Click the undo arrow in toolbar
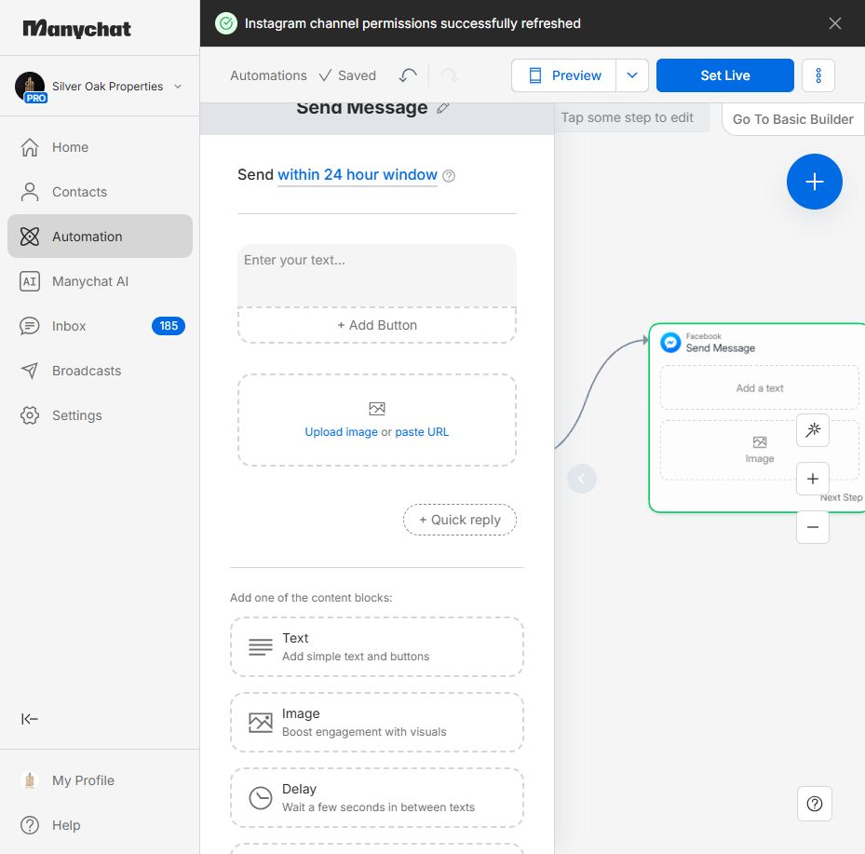 coord(408,75)
